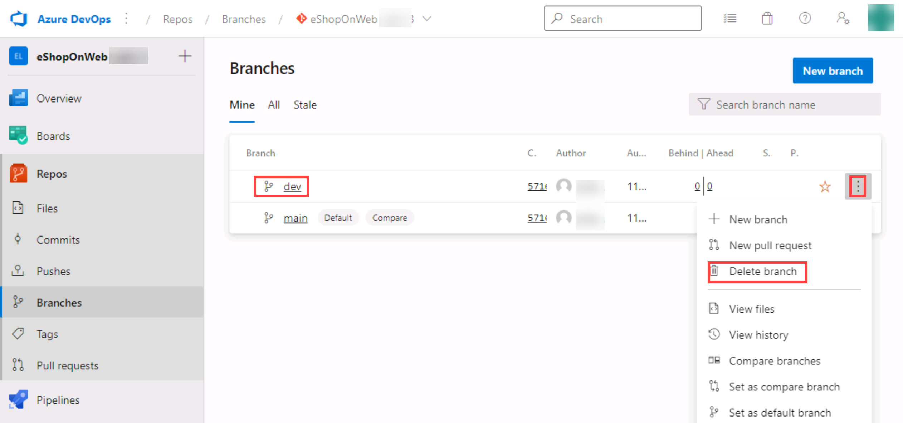
Task: Click the top Search field
Action: point(623,18)
